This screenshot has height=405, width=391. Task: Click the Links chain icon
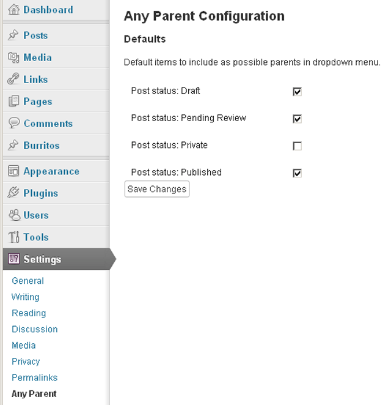click(x=13, y=79)
